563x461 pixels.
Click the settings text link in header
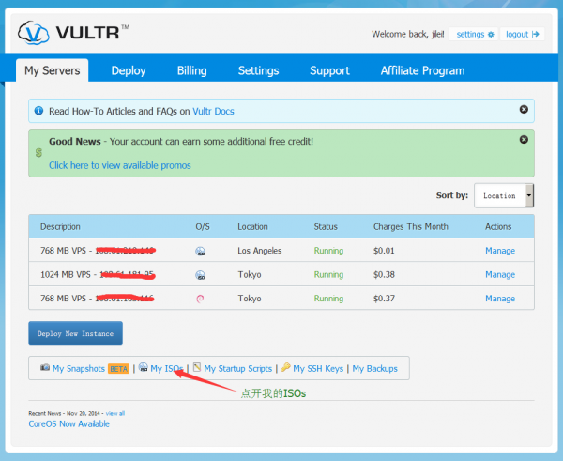(470, 34)
